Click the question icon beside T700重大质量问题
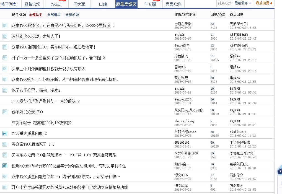 (x=4, y=133)
